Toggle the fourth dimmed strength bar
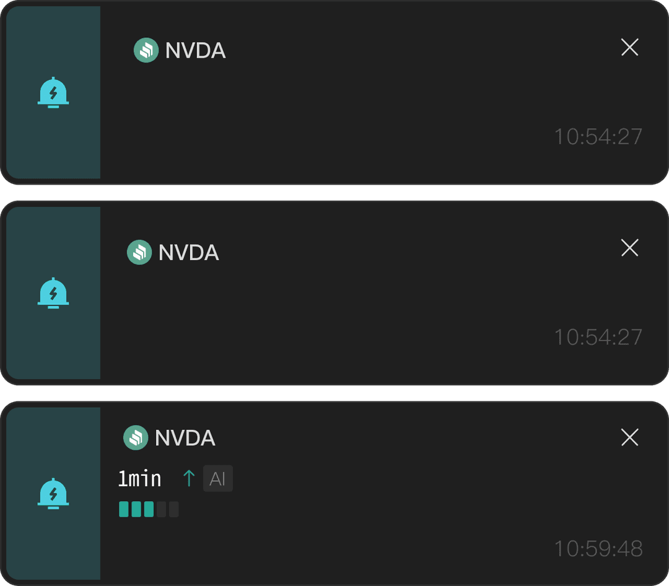This screenshot has width=669, height=586. coord(159,509)
